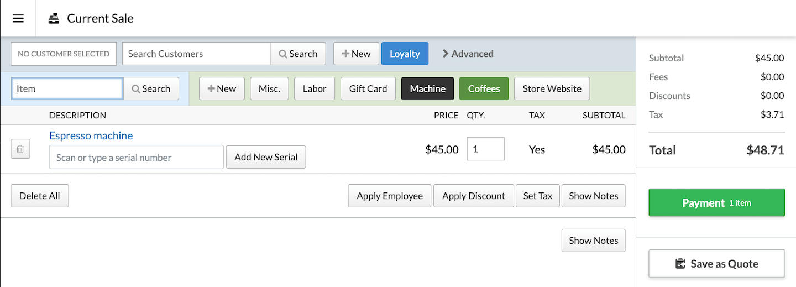
Task: Expand the Advanced customer options
Action: click(468, 54)
